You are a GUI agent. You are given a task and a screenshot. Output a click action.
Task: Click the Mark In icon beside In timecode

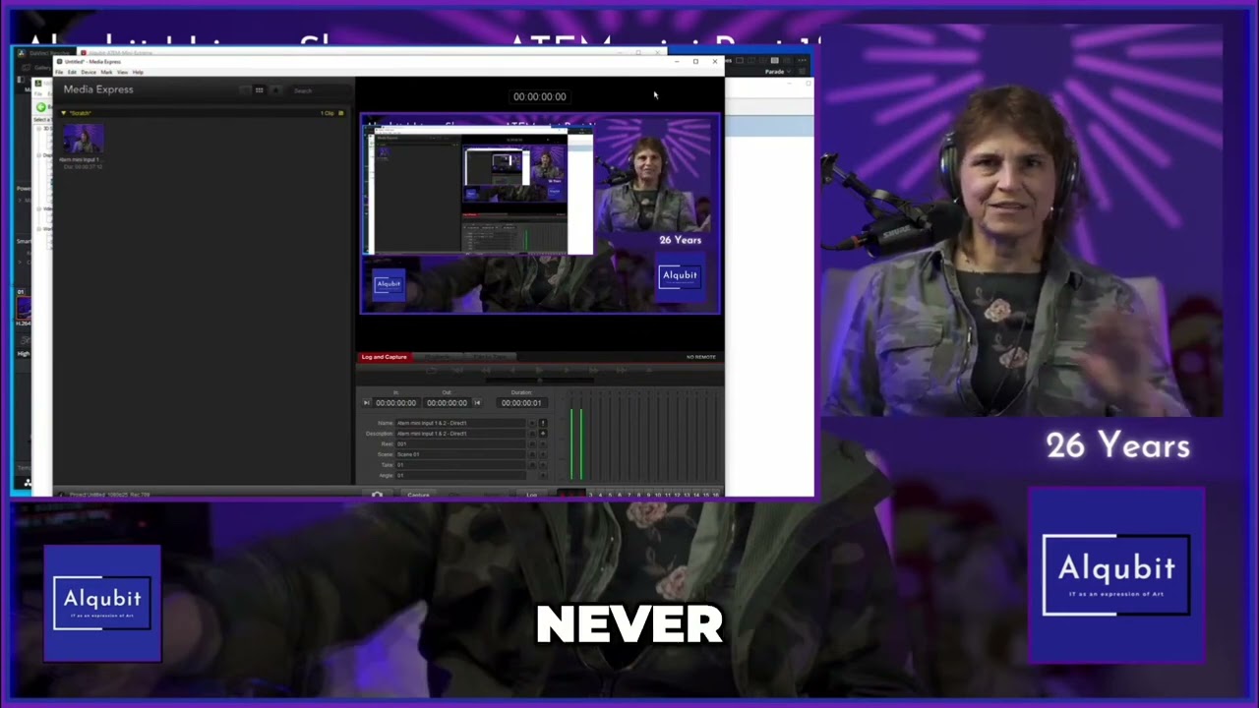366,403
